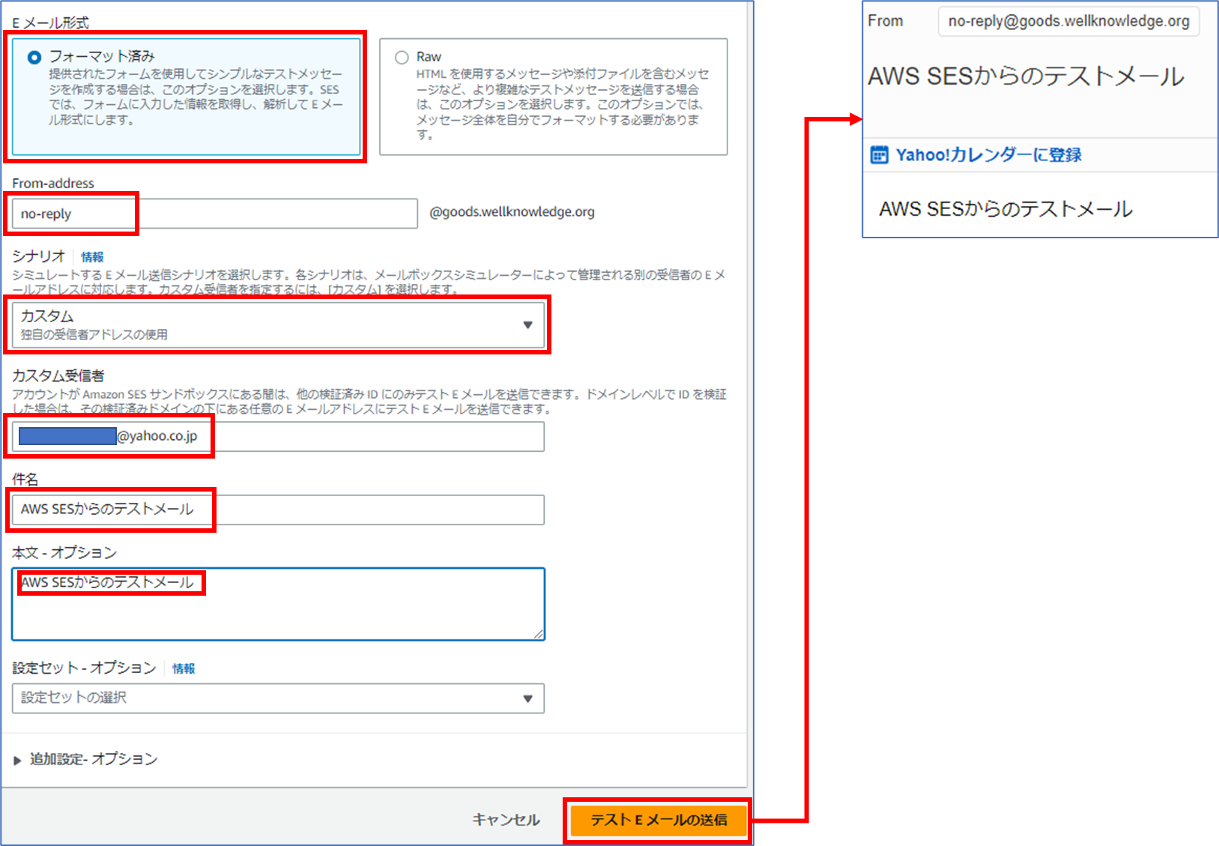Click the @goods.wellknowledge.org domain text
Screen dimensions: 1219x846
coord(512,212)
